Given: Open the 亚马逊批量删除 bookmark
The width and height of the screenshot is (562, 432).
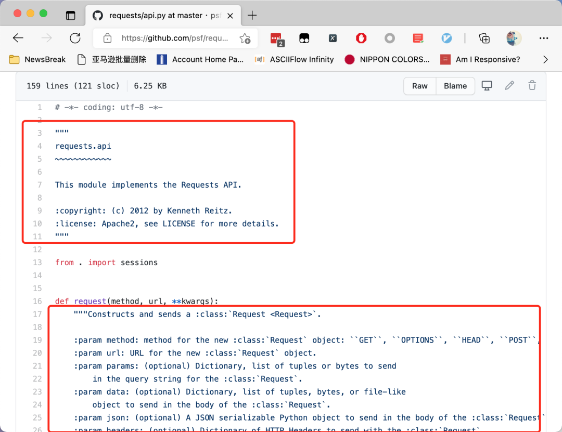Looking at the screenshot, I should tap(112, 59).
